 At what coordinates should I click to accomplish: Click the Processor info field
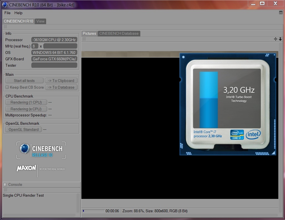(x=54, y=40)
